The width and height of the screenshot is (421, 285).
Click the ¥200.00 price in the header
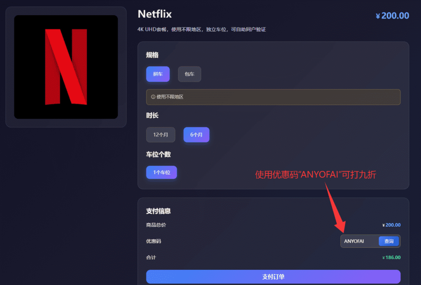pos(392,15)
